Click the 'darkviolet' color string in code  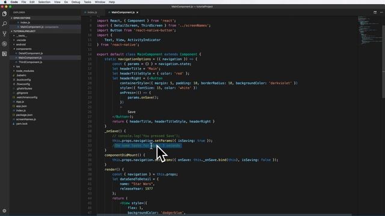280,83
